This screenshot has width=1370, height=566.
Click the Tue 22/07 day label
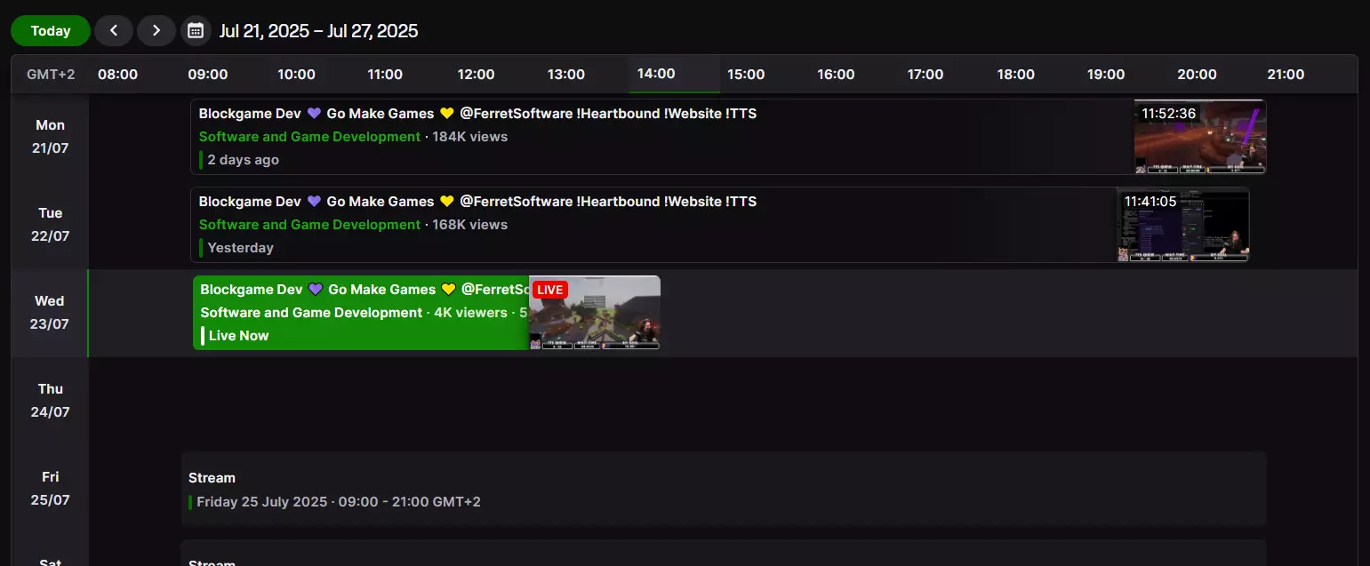[x=50, y=225]
